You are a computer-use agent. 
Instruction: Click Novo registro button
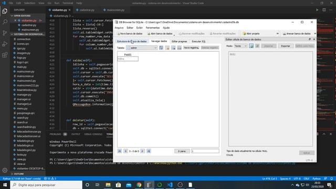pos(191,48)
